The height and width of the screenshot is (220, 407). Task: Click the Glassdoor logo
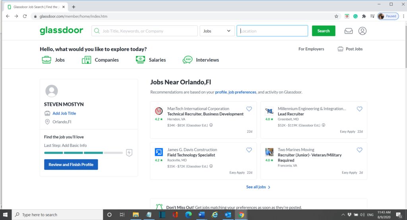point(62,31)
